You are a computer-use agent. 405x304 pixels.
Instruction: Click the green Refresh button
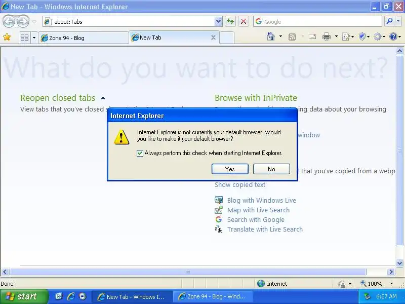pos(230,22)
